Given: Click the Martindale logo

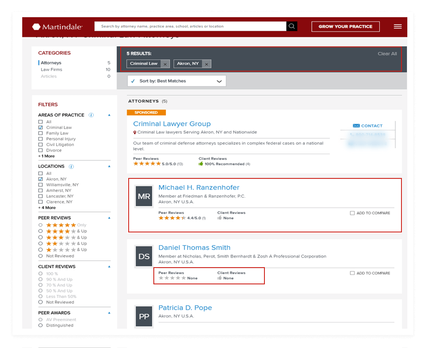Looking at the screenshot, I should pyautogui.click(x=57, y=27).
